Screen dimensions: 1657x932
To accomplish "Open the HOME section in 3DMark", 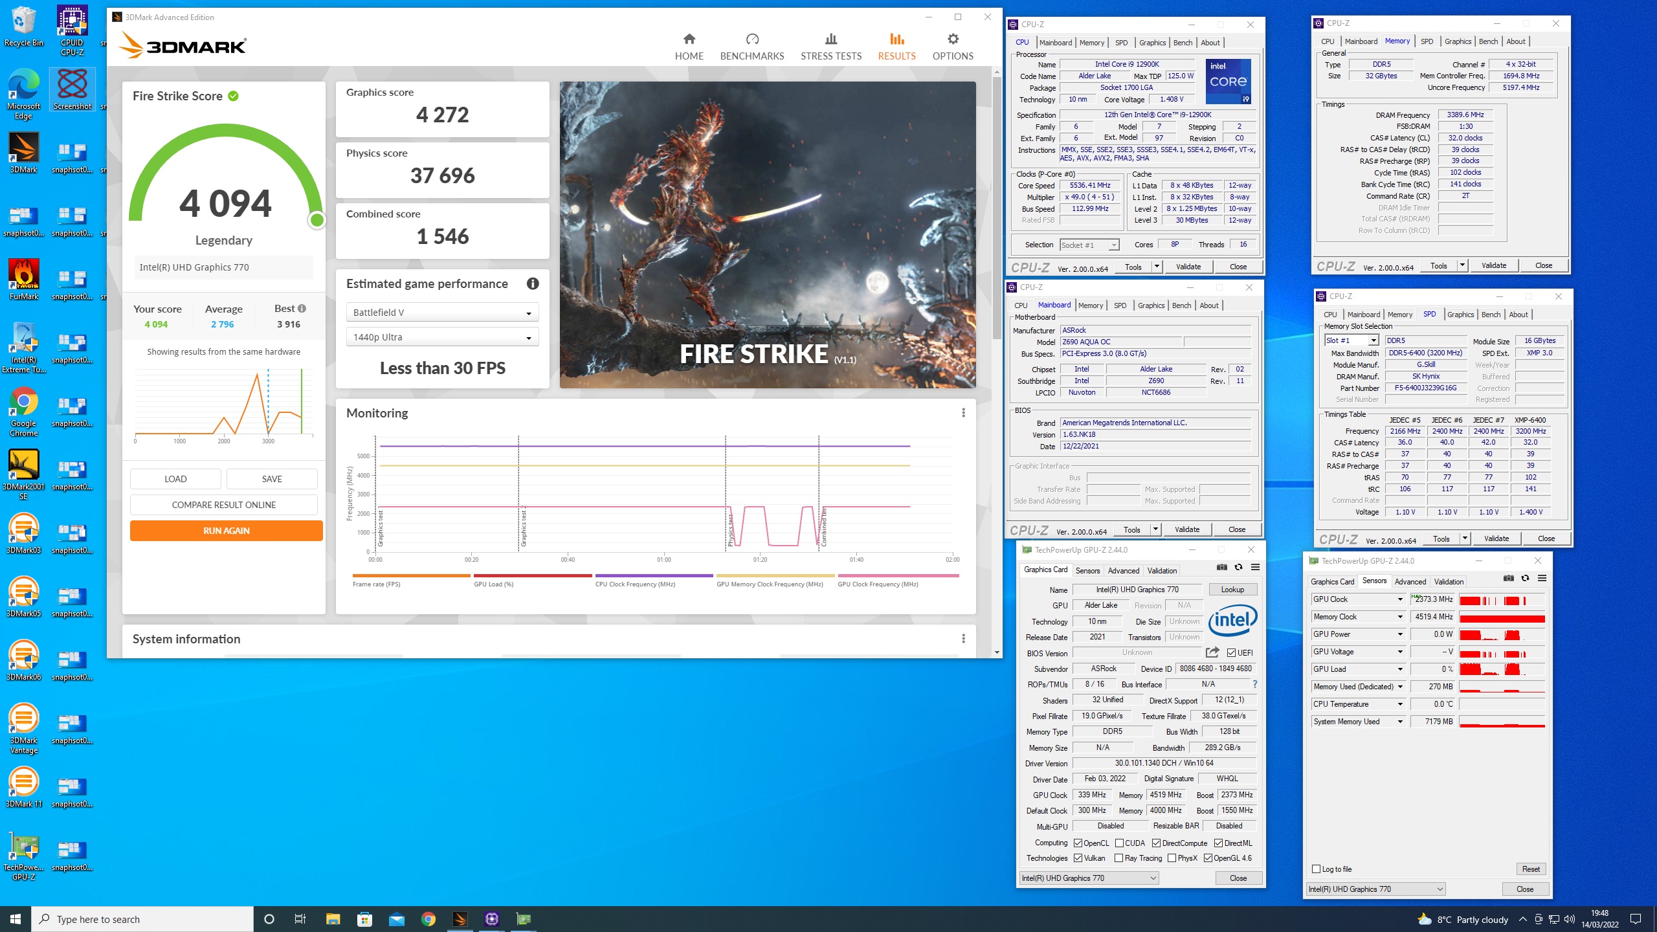I will point(689,47).
